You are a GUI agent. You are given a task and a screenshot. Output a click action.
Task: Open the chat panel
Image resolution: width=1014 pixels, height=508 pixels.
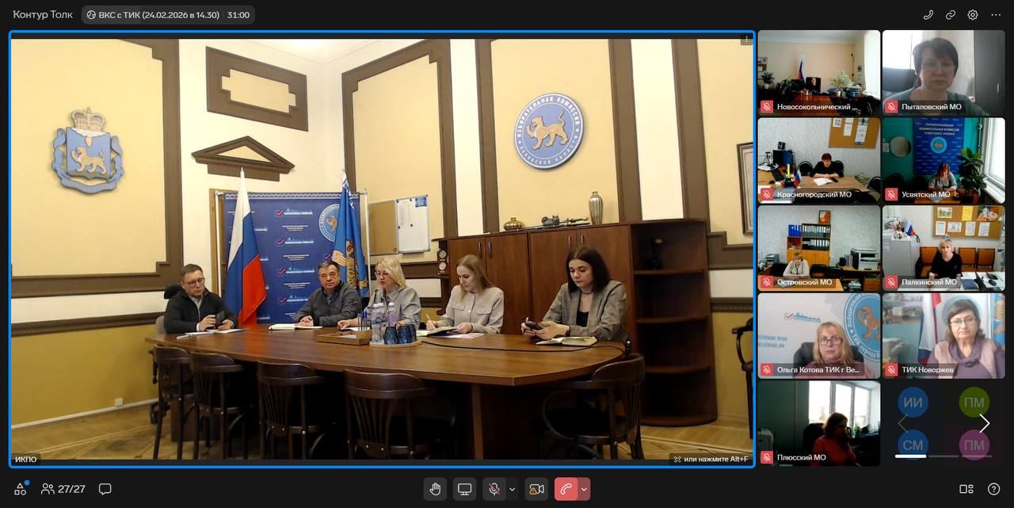(x=105, y=489)
